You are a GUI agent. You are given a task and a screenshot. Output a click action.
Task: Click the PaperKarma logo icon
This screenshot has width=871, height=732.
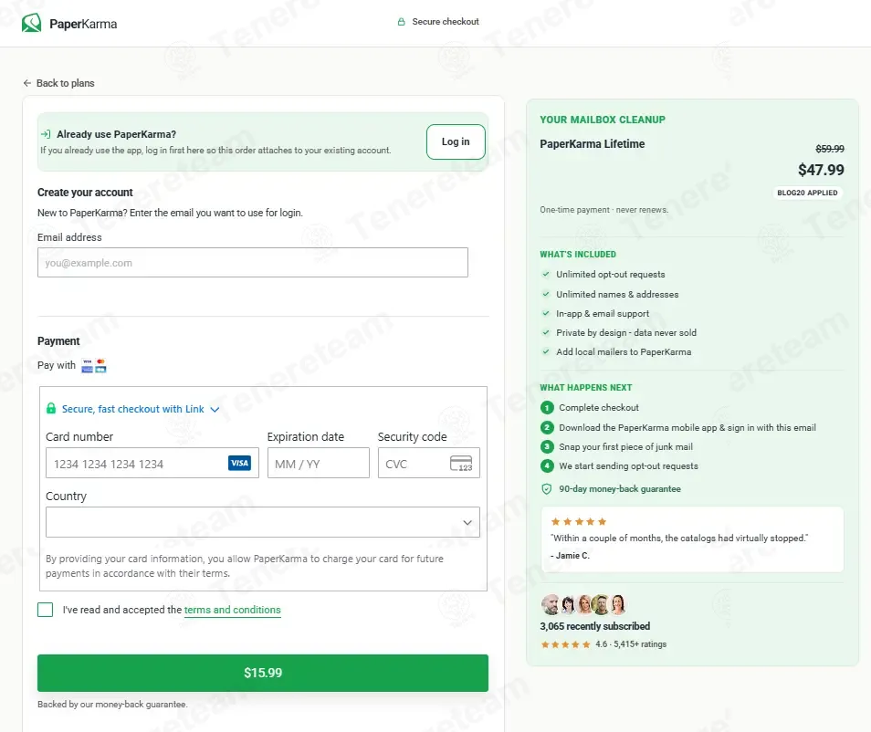[x=32, y=23]
